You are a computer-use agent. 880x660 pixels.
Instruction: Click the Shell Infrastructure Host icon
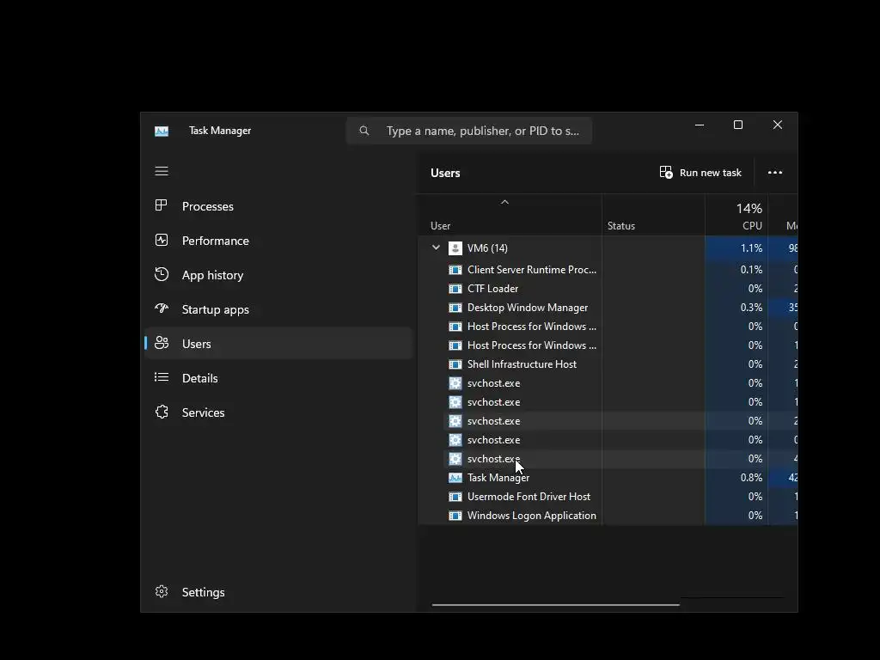(455, 364)
